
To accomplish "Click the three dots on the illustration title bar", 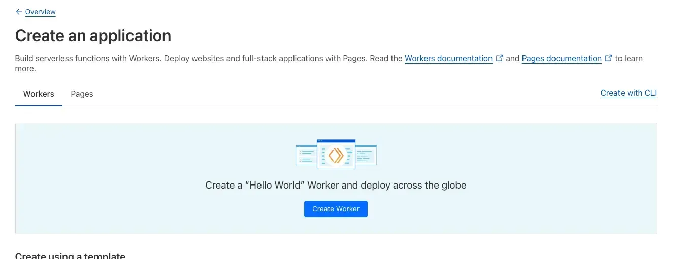I will tap(320, 141).
